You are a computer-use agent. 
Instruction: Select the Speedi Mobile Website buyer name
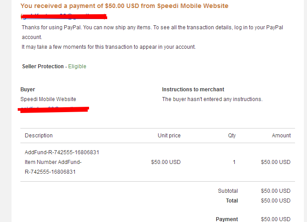coord(48,99)
